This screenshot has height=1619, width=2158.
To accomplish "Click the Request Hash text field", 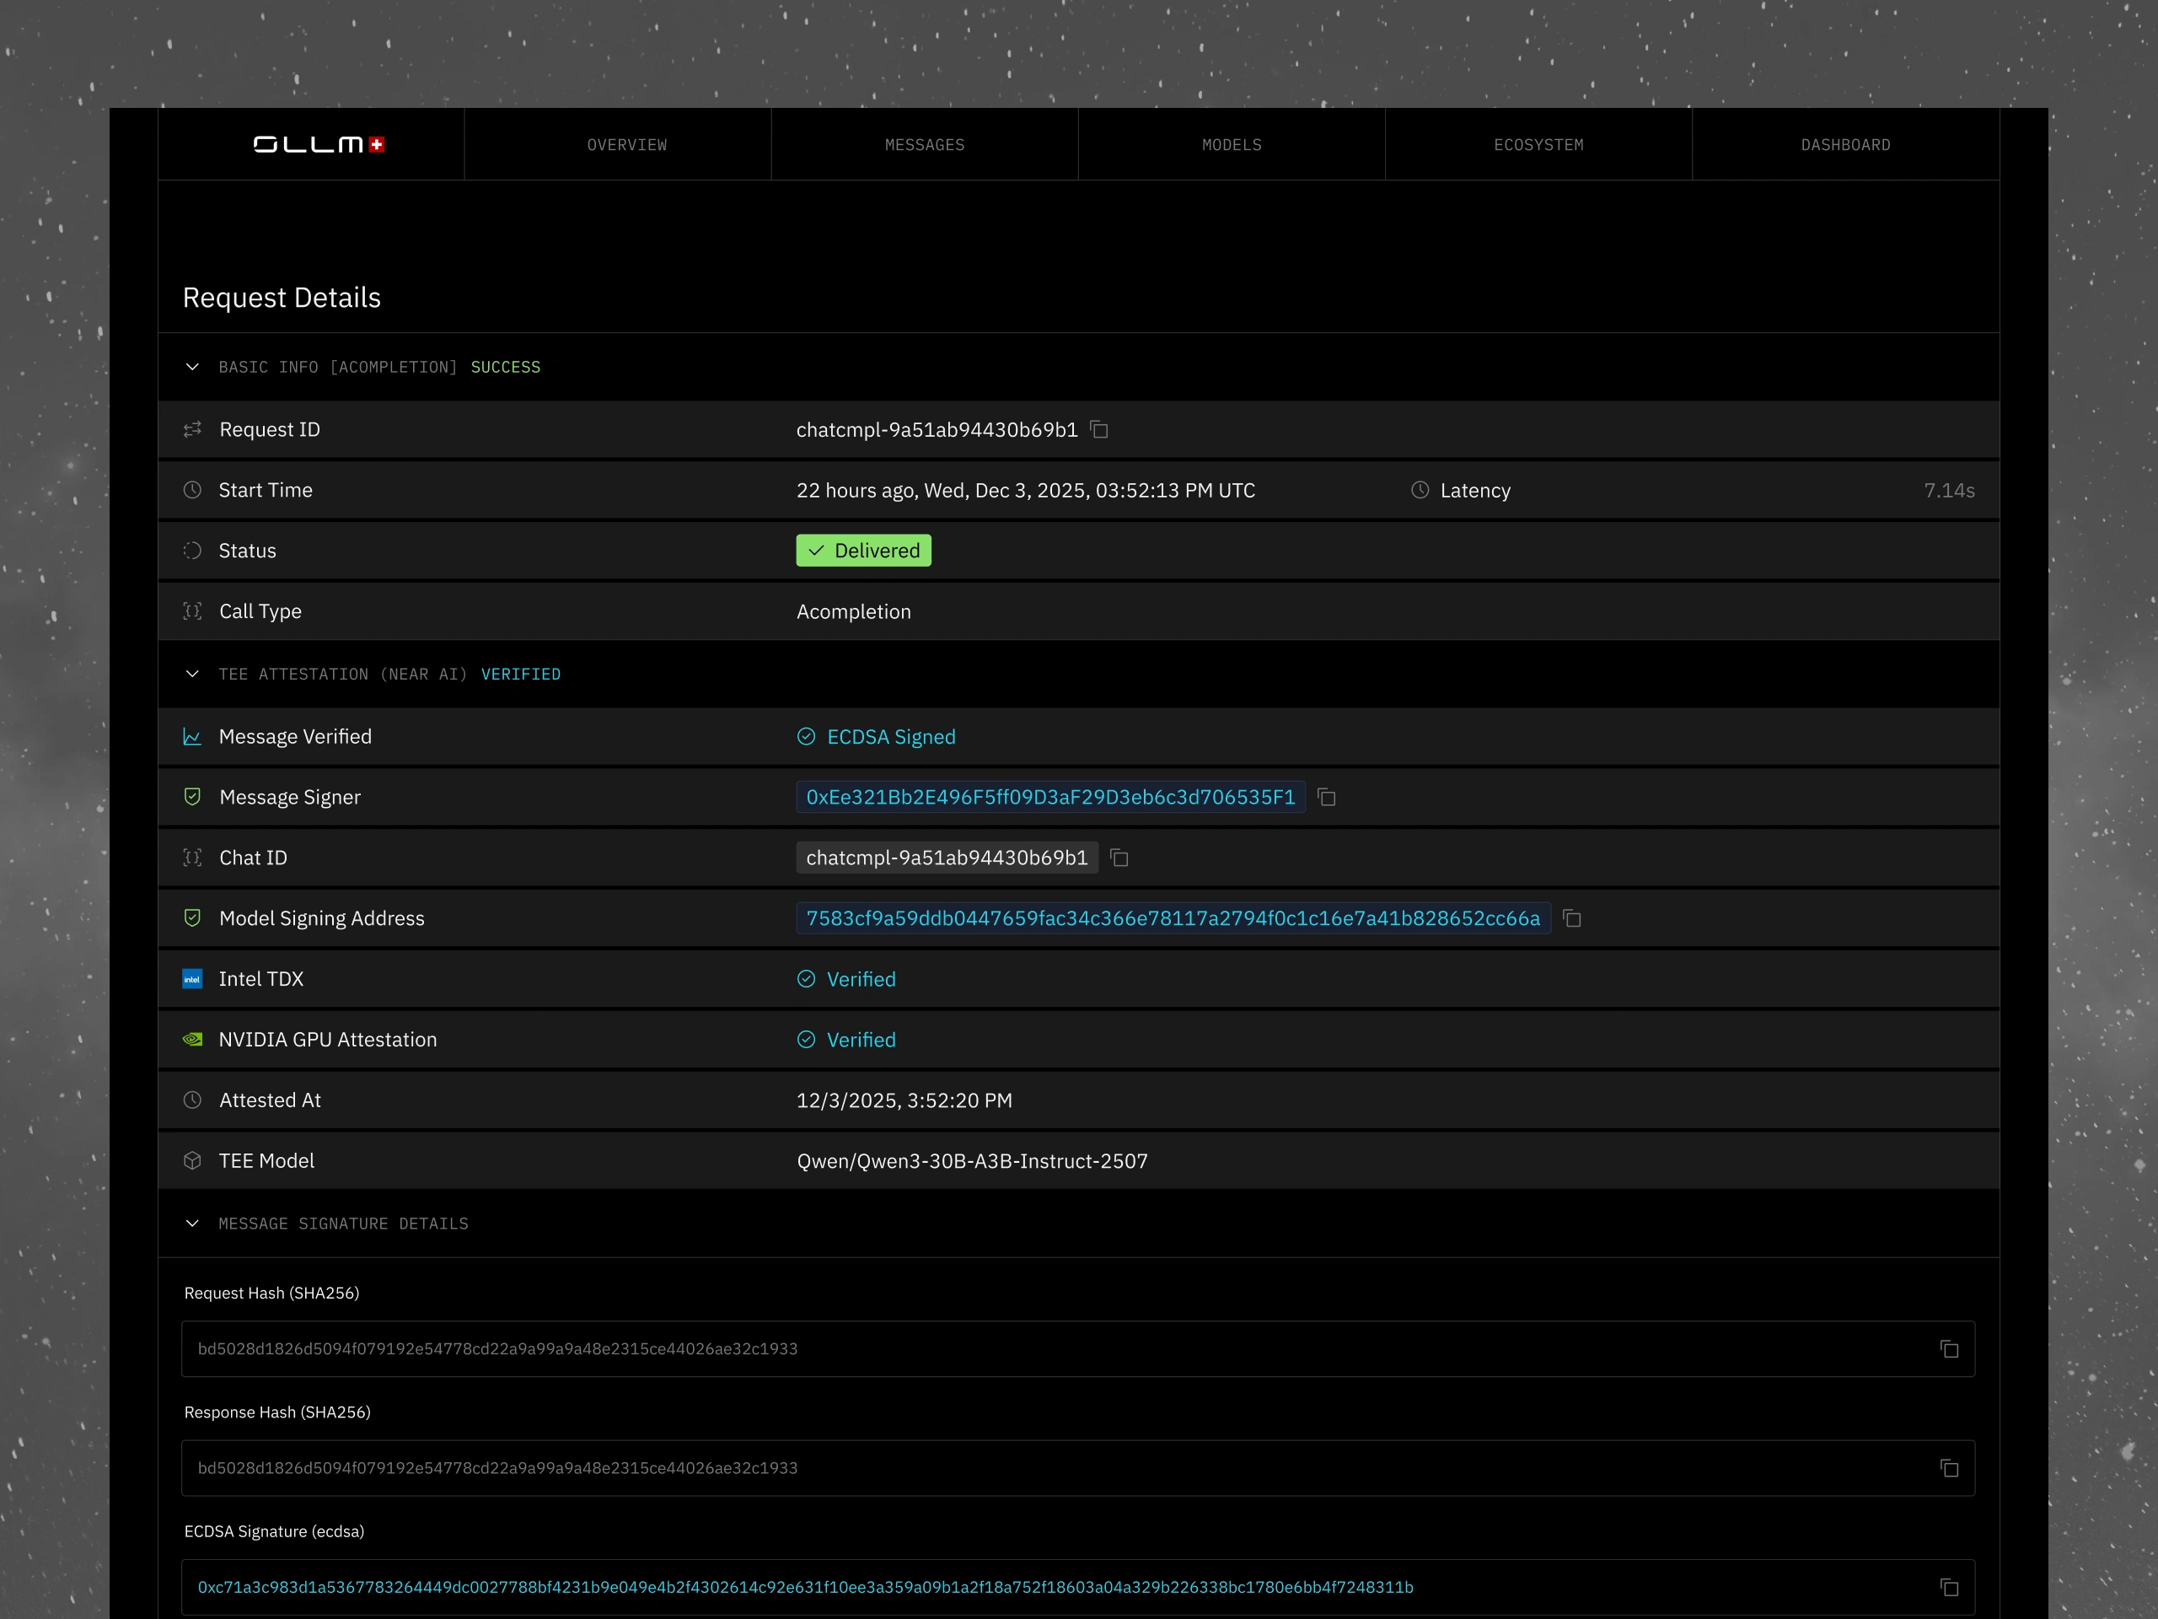I will pos(1054,1348).
